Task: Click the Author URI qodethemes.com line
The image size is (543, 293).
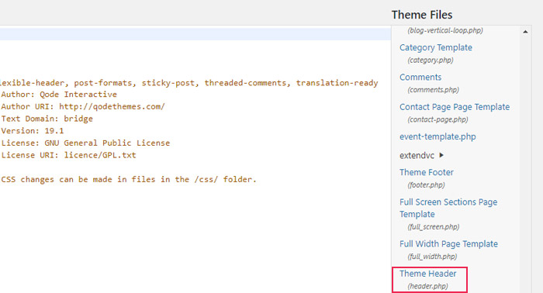Action: pyautogui.click(x=83, y=106)
